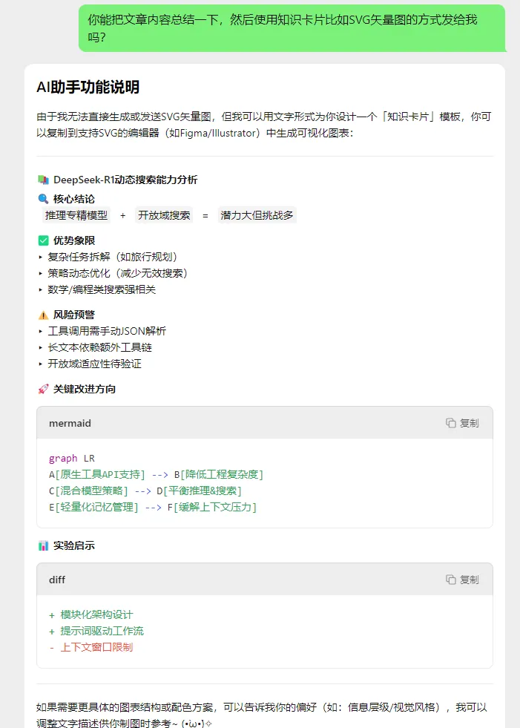Click the 潜力大但挑战多 inline tag
The height and width of the screenshot is (728, 520).
coord(257,215)
